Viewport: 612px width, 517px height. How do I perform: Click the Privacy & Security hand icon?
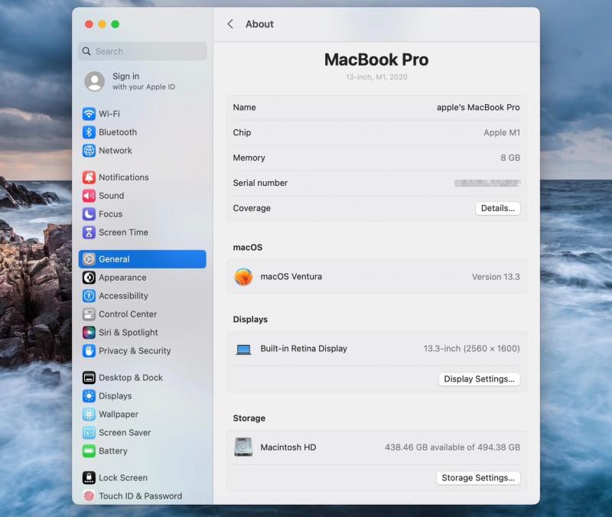coord(89,351)
